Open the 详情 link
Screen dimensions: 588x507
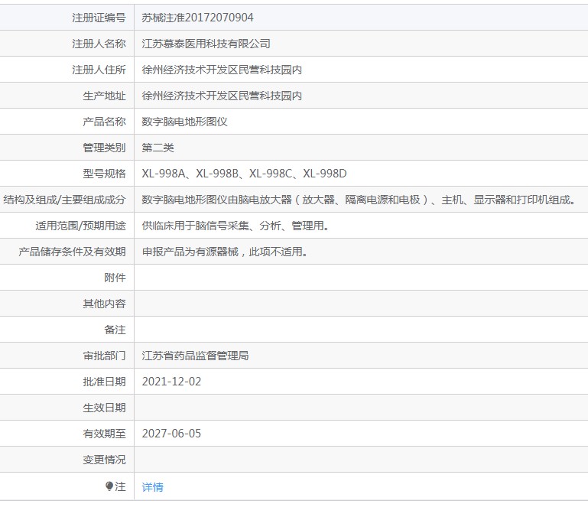(153, 487)
